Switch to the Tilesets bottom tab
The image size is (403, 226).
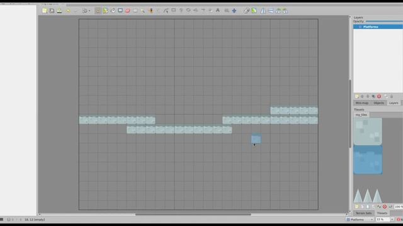pyautogui.click(x=382, y=213)
